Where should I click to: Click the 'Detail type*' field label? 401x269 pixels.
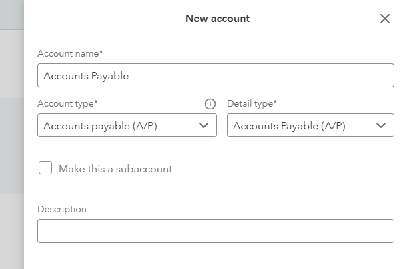(x=252, y=104)
